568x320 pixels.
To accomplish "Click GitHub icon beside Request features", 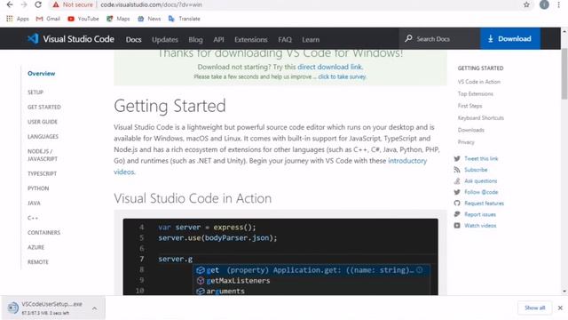I will click(x=457, y=204).
